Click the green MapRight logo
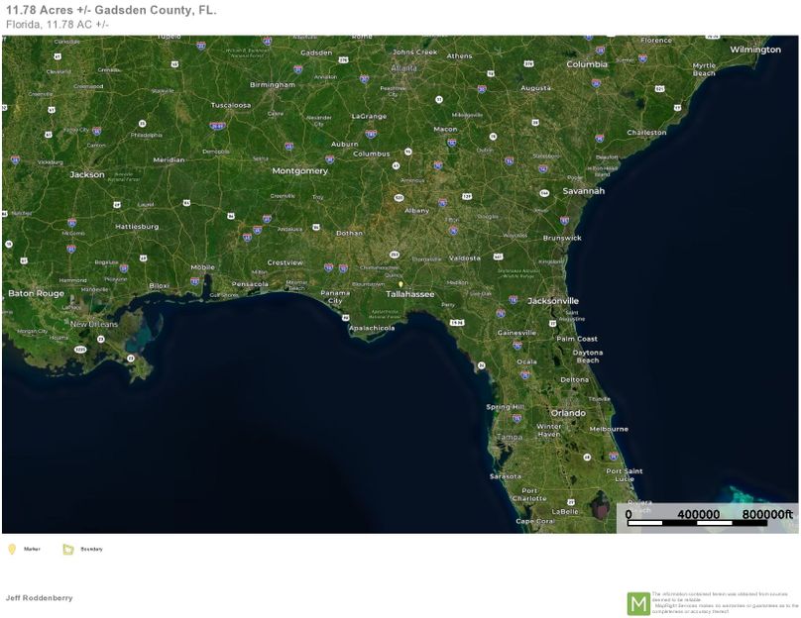Image resolution: width=801 pixels, height=618 pixels. 638,603
